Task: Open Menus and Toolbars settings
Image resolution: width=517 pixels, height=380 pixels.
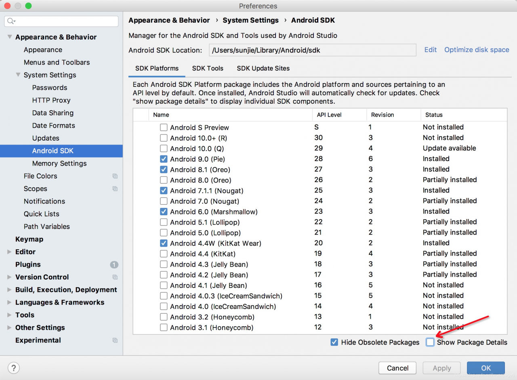Action: coord(57,62)
